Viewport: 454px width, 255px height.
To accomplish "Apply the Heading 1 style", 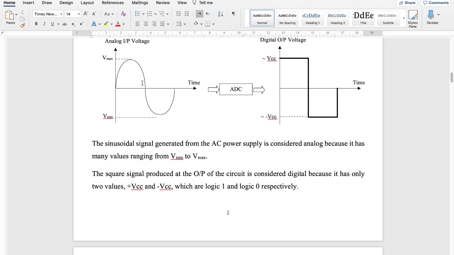I will pos(312,18).
